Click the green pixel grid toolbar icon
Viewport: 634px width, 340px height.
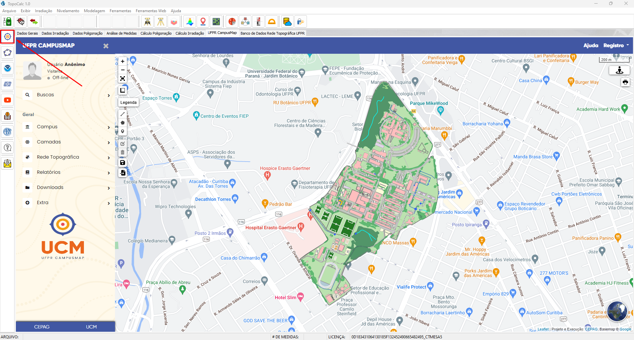216,22
